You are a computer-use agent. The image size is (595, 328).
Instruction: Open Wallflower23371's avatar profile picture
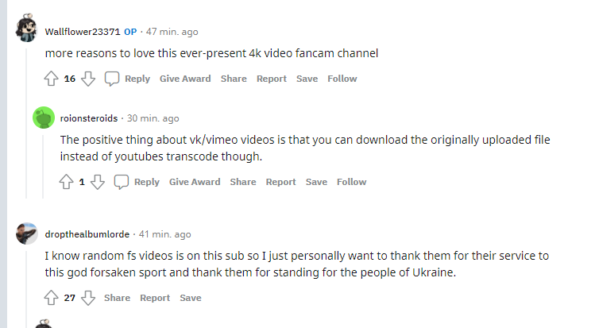point(27,29)
